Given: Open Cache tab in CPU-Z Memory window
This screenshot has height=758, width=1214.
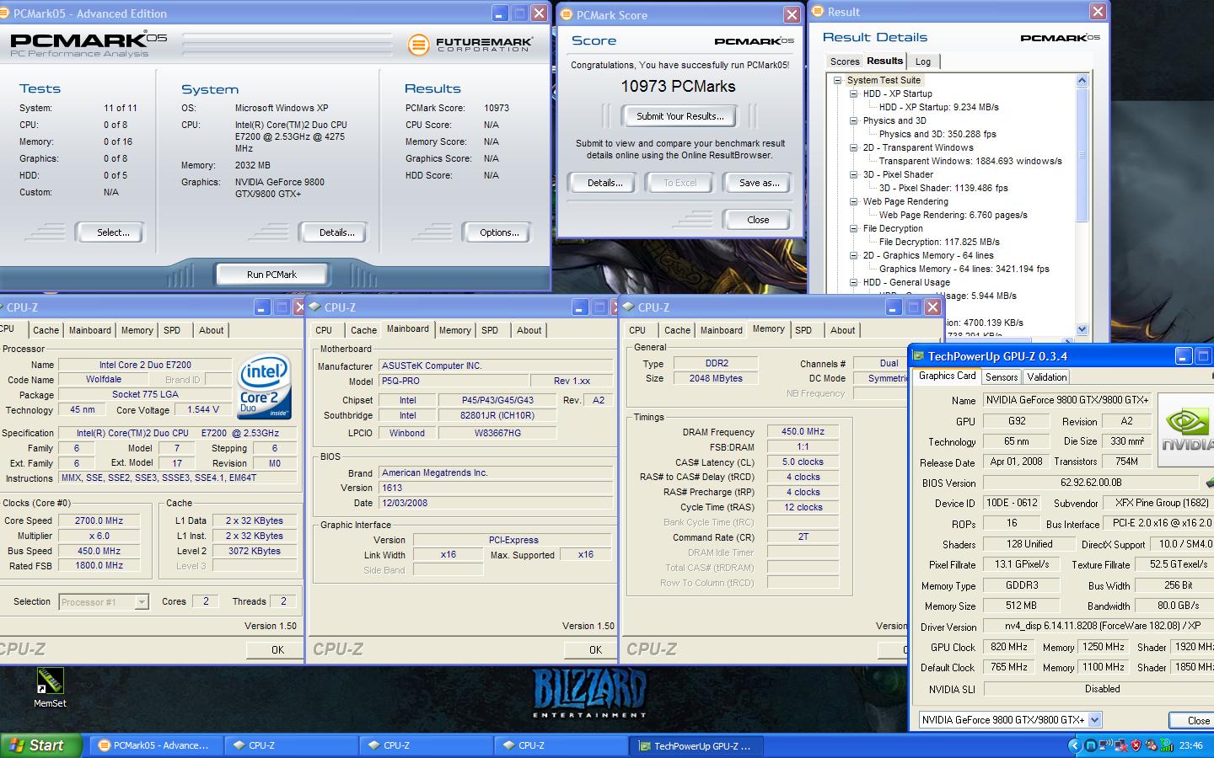Looking at the screenshot, I should [x=677, y=330].
